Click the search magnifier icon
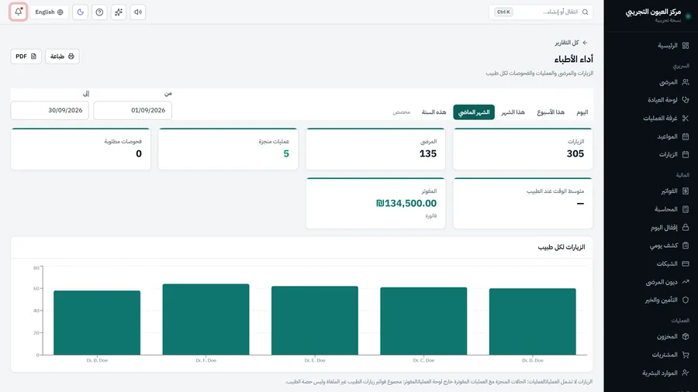 585,12
